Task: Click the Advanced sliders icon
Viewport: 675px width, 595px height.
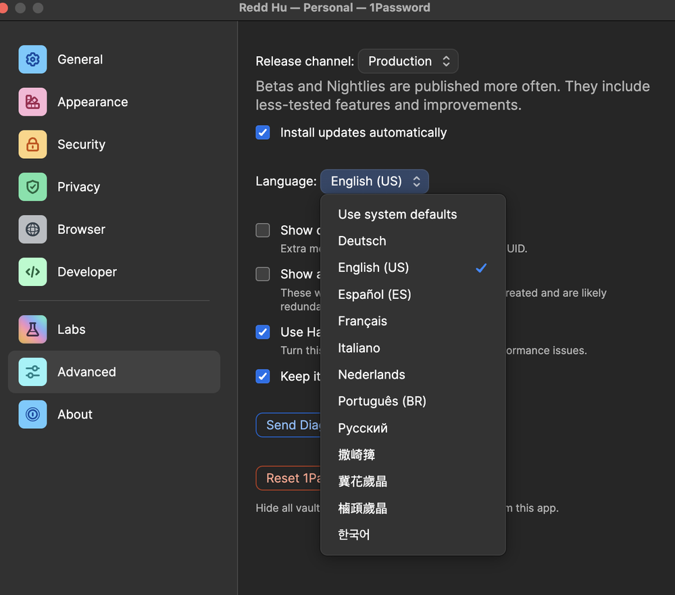Action: (x=32, y=372)
